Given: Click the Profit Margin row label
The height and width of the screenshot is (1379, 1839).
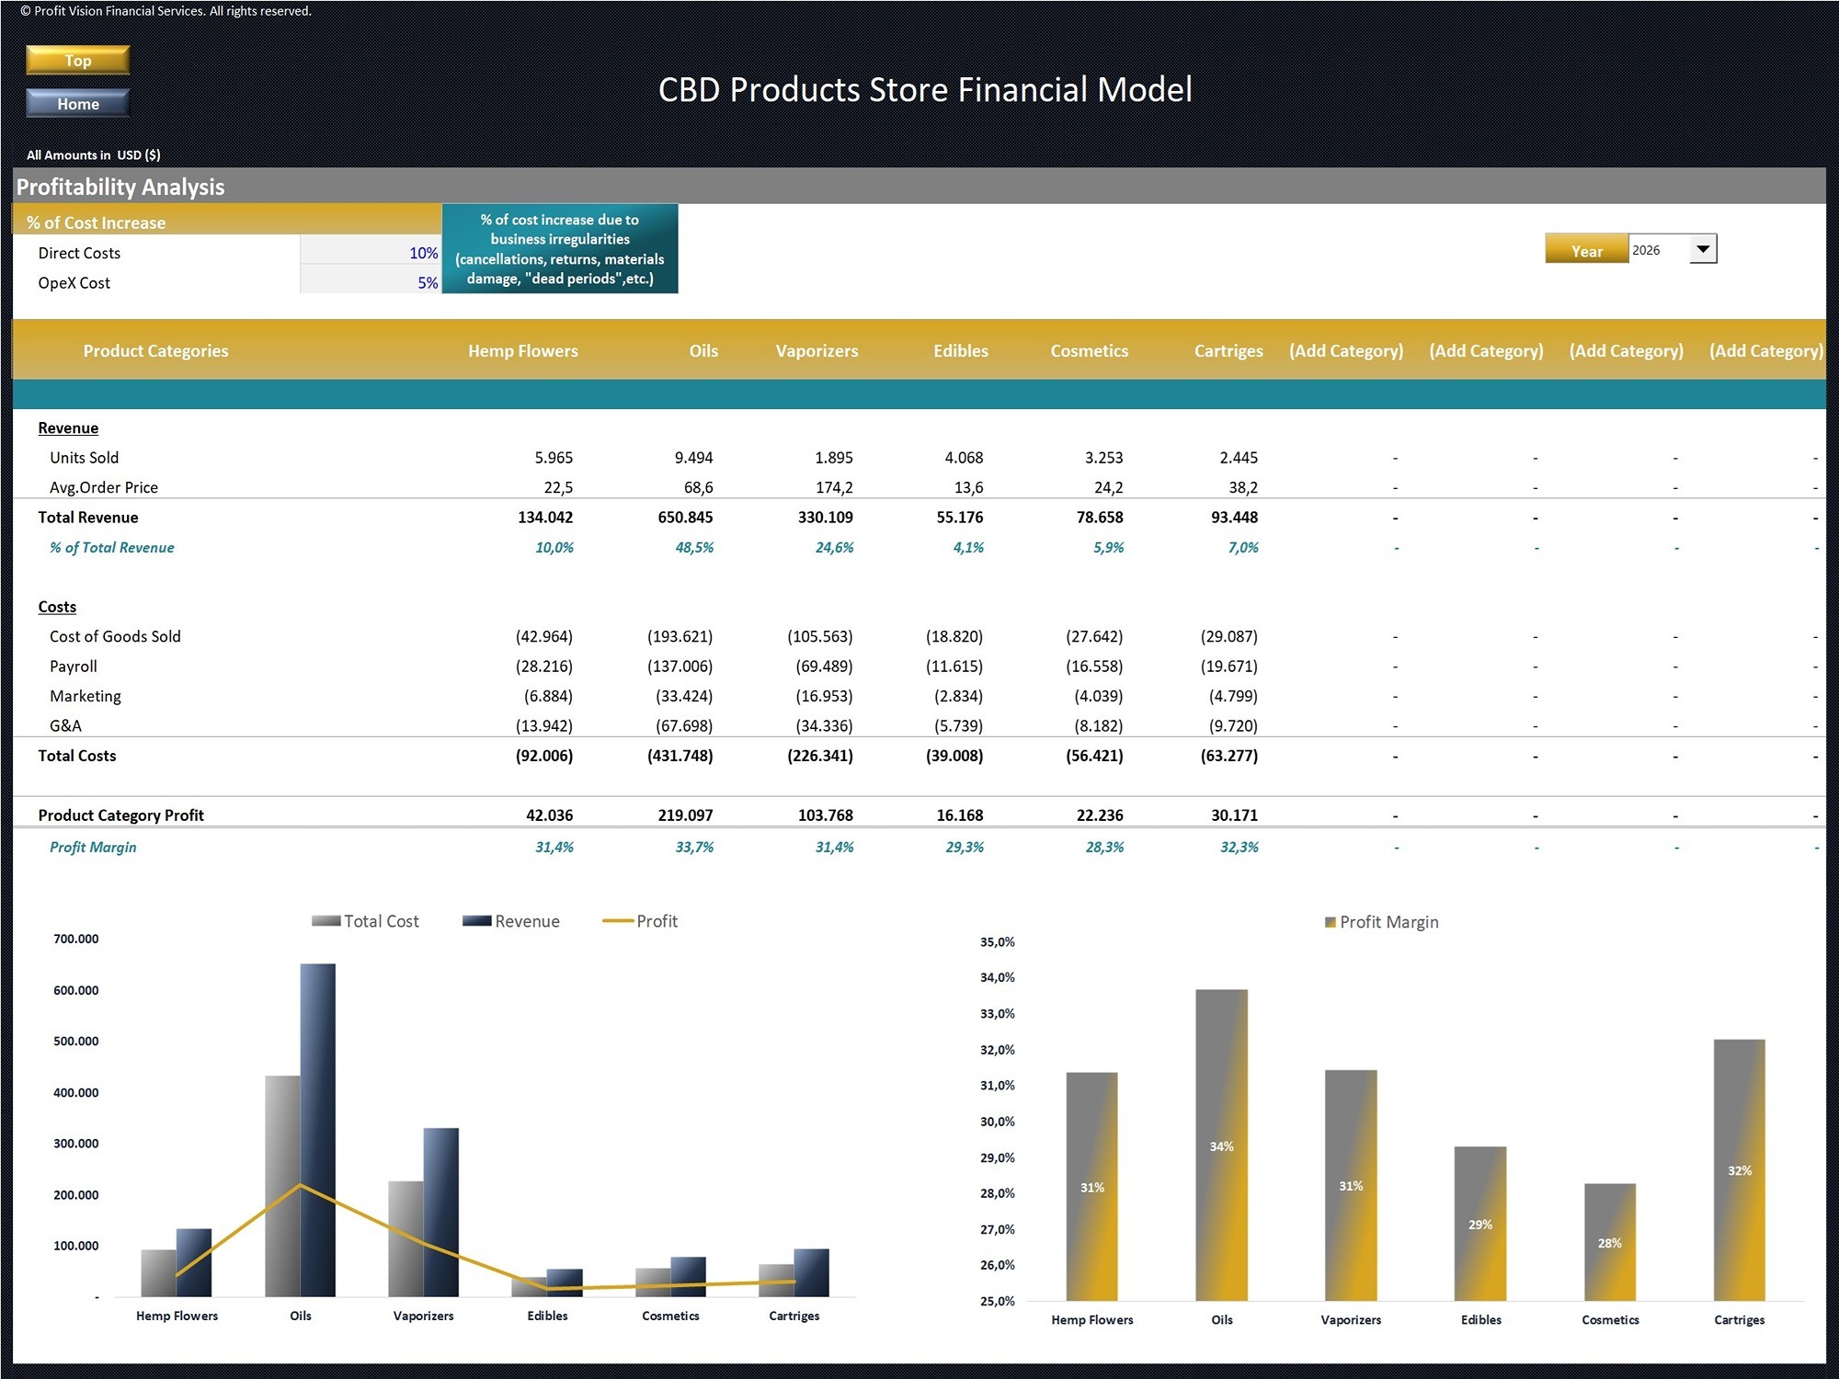Looking at the screenshot, I should [93, 847].
